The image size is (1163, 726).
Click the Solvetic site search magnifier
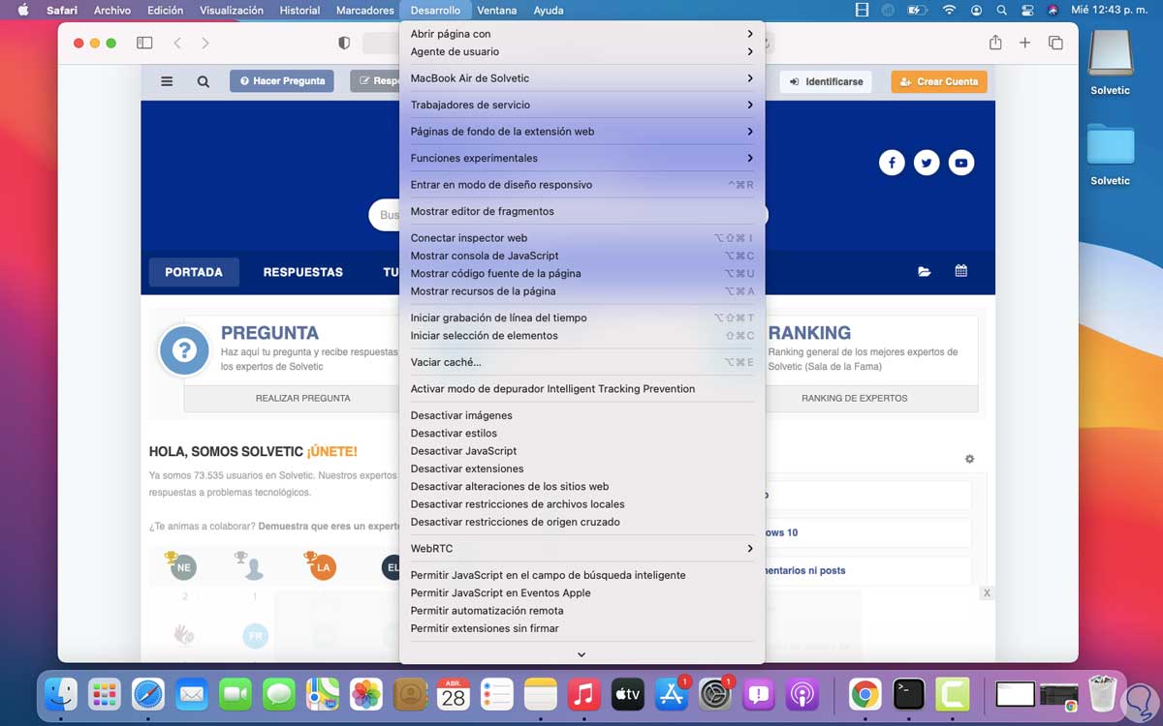coord(203,81)
